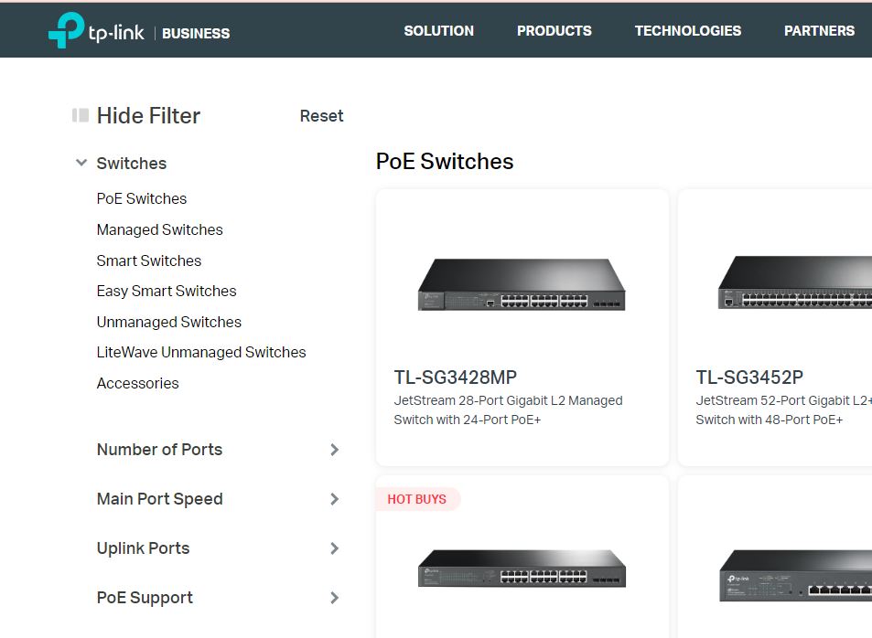Viewport: 872px width, 638px height.
Task: Select Managed Switches category
Action: pos(159,229)
